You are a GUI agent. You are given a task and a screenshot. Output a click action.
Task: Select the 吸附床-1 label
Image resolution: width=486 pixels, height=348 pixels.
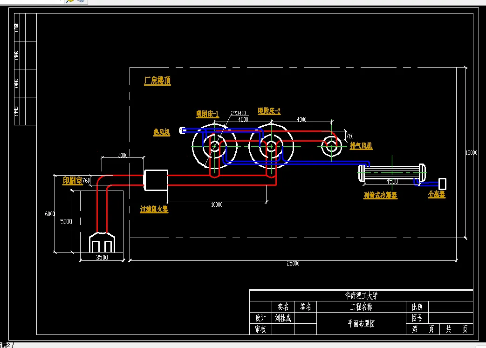(x=207, y=114)
